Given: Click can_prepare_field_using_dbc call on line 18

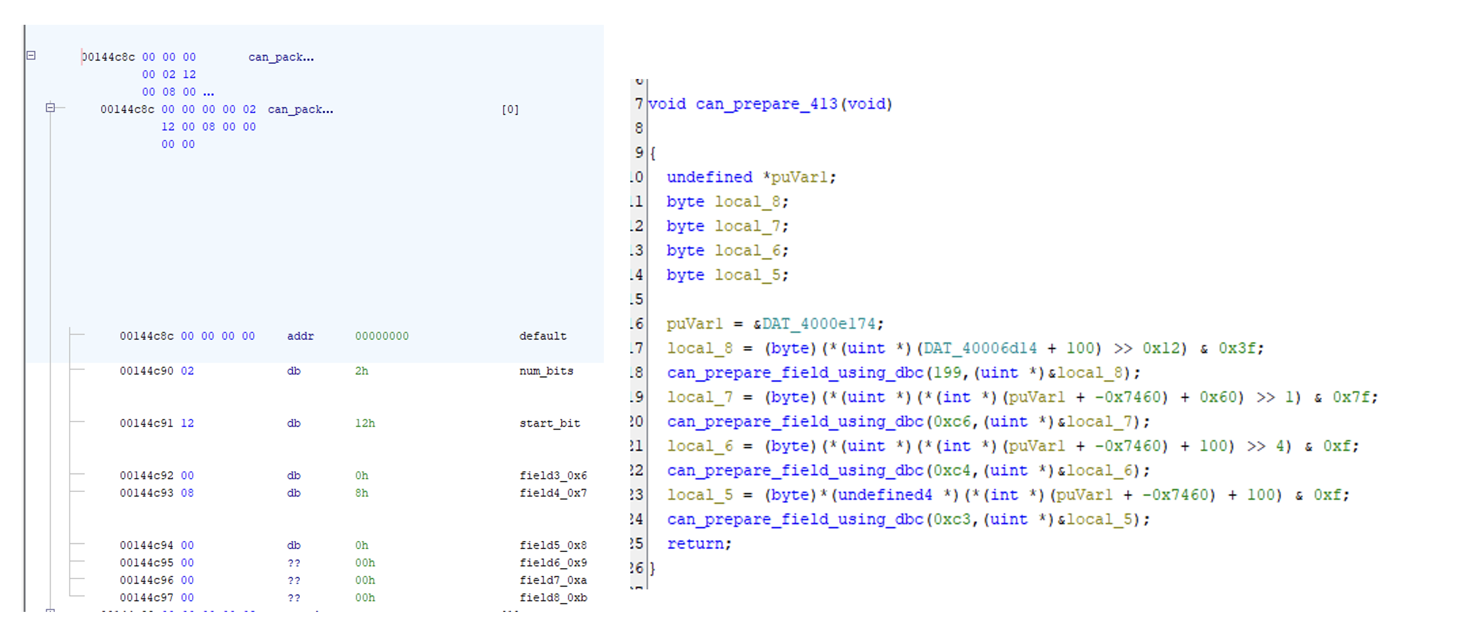Looking at the screenshot, I should [x=795, y=373].
